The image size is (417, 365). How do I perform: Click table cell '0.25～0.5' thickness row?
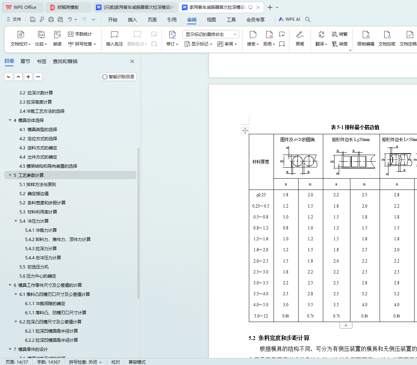point(261,206)
